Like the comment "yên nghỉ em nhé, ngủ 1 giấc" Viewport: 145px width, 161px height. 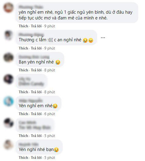tap(23, 26)
